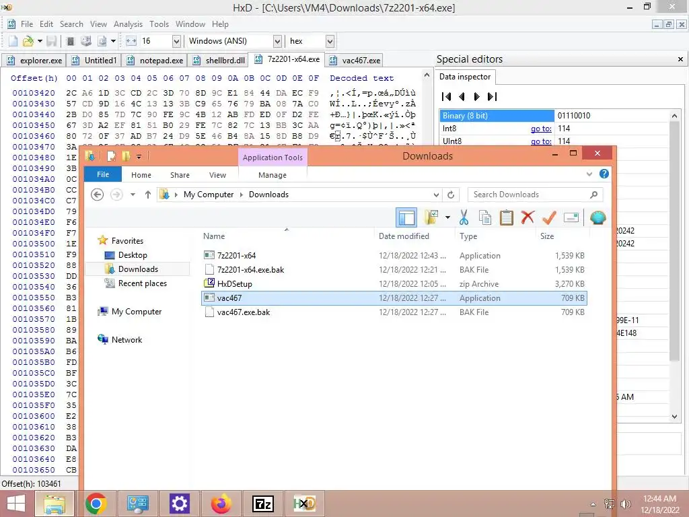Click the Cut scissors icon in Downloads window
Viewport: 689px width, 517px height.
pos(464,217)
